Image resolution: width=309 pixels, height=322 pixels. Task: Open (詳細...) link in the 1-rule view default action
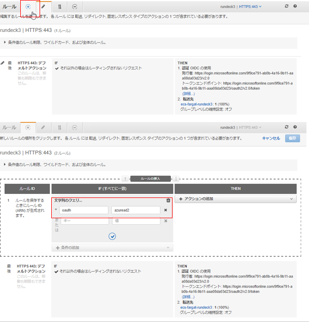(x=188, y=94)
